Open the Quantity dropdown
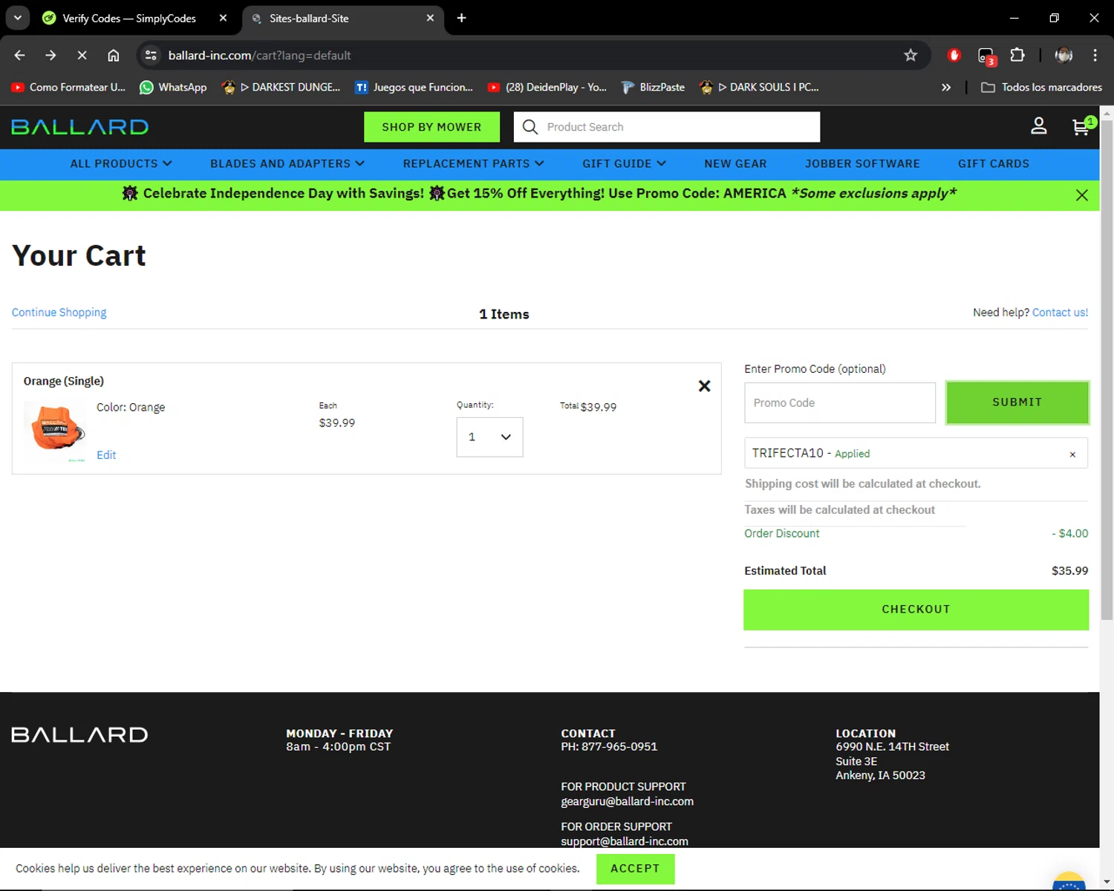The image size is (1114, 891). 489,437
